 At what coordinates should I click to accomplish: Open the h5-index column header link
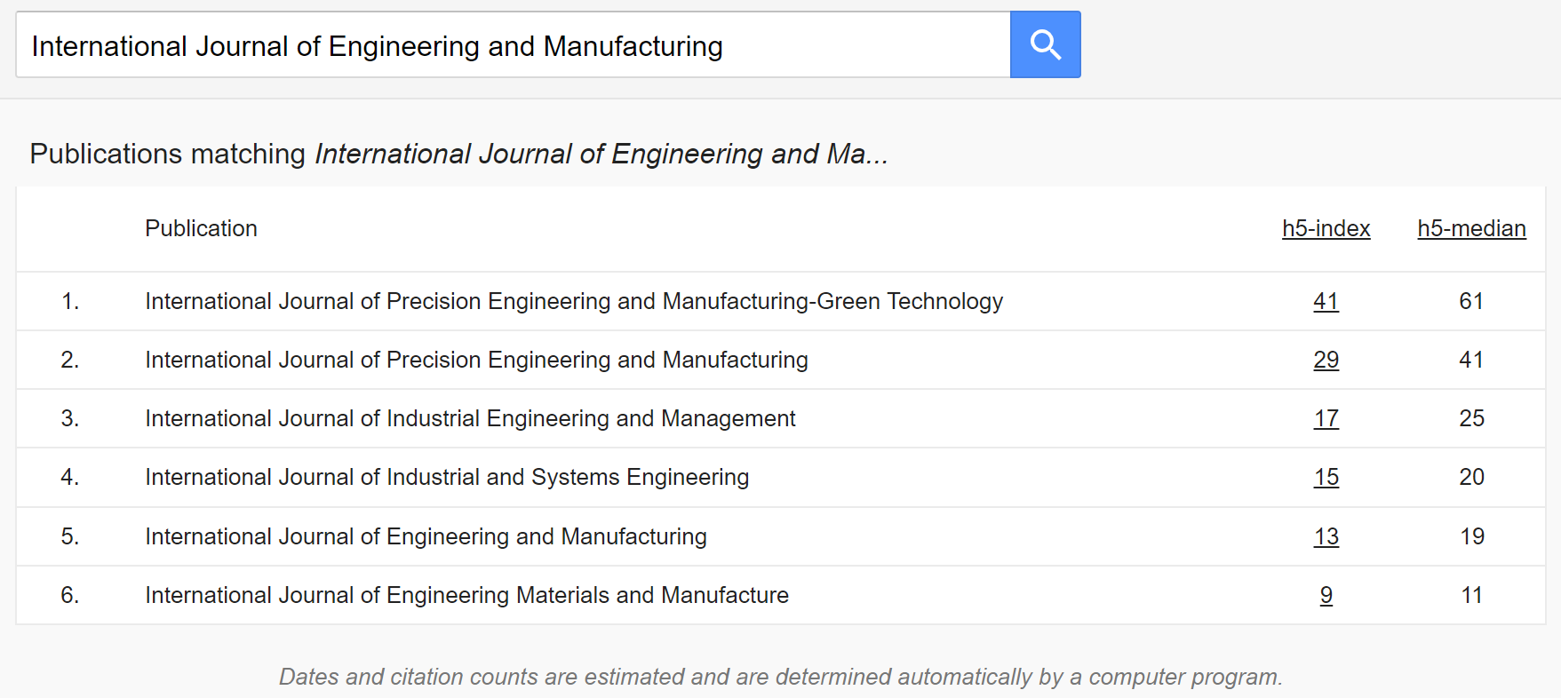pos(1326,228)
